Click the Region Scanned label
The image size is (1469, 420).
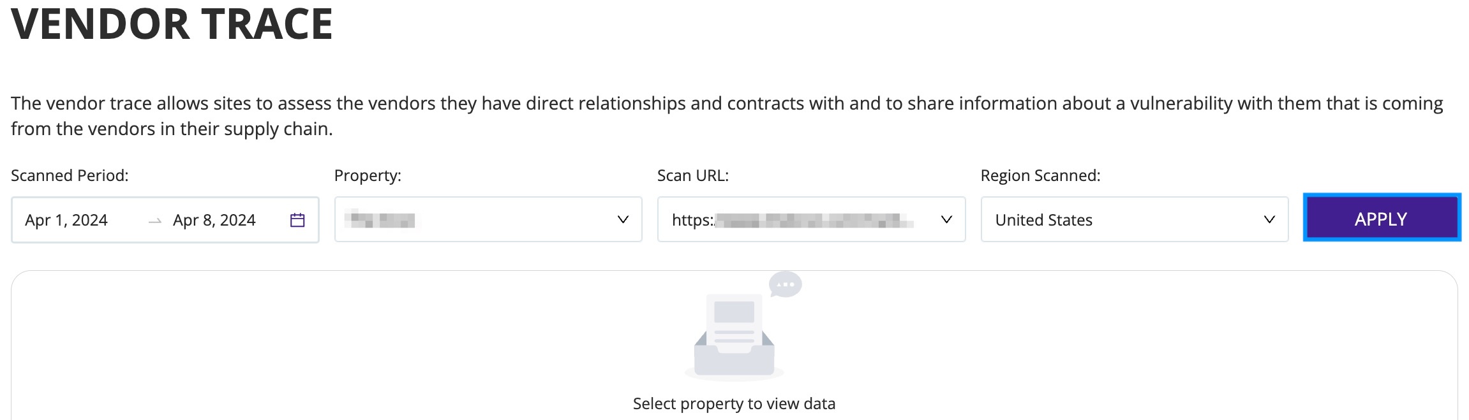click(1041, 175)
